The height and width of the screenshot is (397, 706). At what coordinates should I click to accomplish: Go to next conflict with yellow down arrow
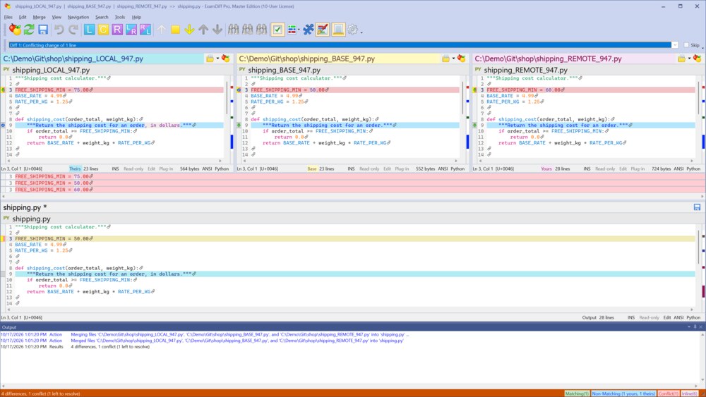[x=189, y=30]
